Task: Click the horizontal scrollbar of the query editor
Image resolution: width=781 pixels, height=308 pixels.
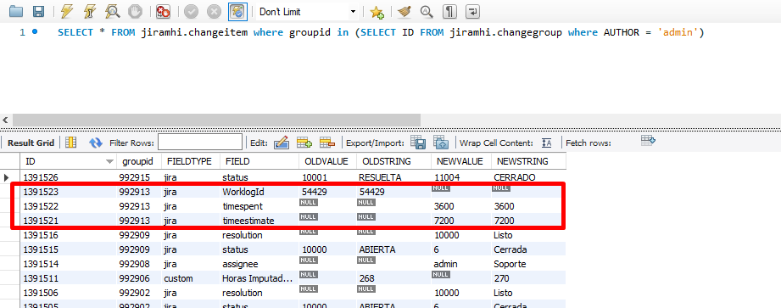Action: [x=217, y=120]
